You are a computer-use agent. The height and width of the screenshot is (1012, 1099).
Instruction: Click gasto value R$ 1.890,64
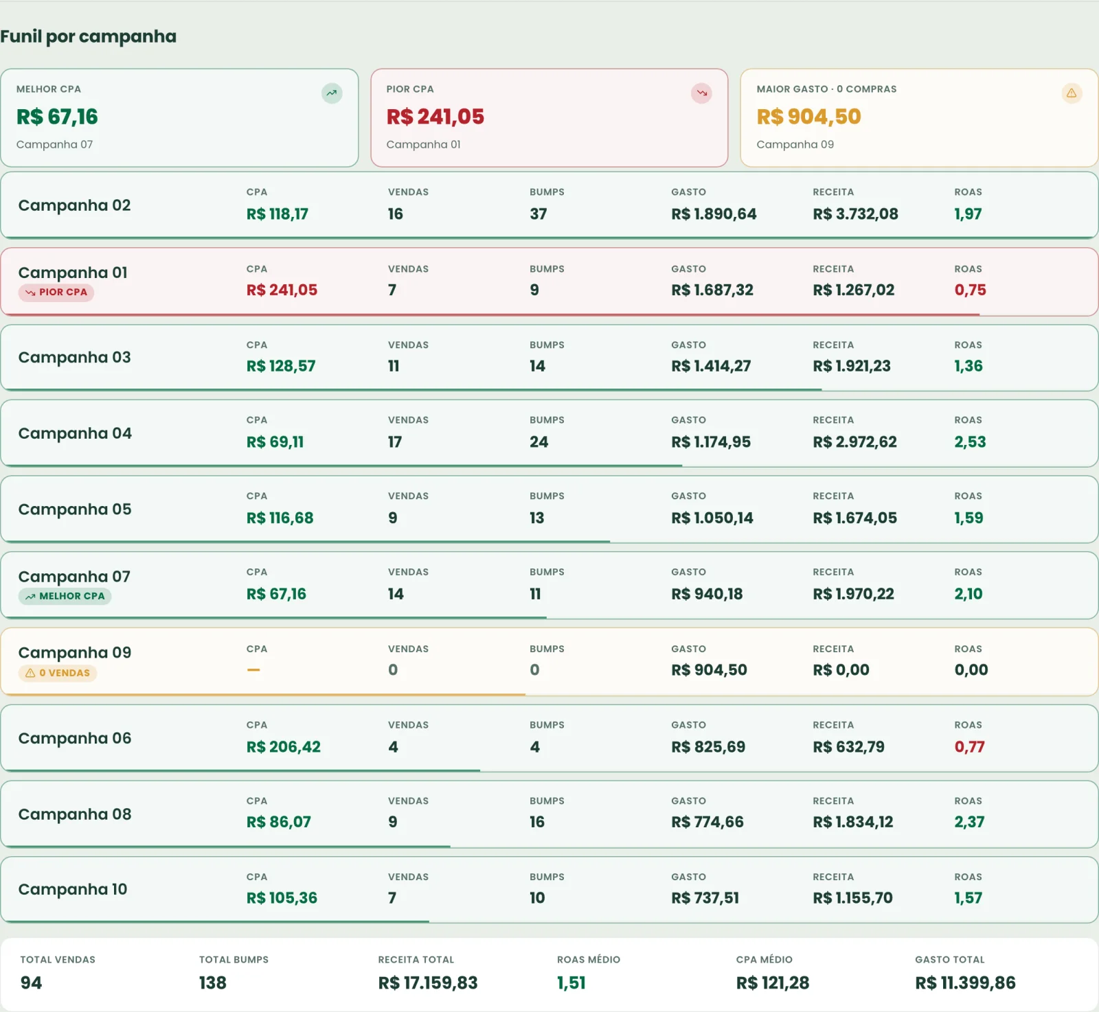[714, 214]
